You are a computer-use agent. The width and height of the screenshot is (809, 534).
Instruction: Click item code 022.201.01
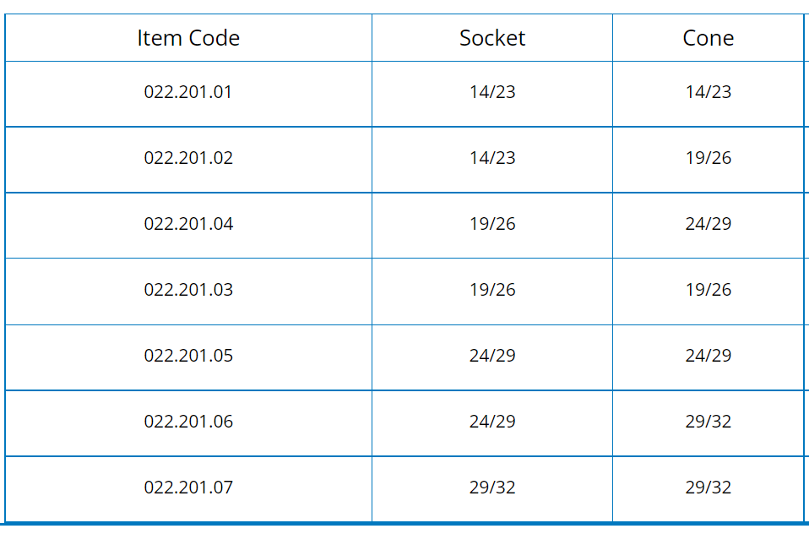tap(188, 92)
